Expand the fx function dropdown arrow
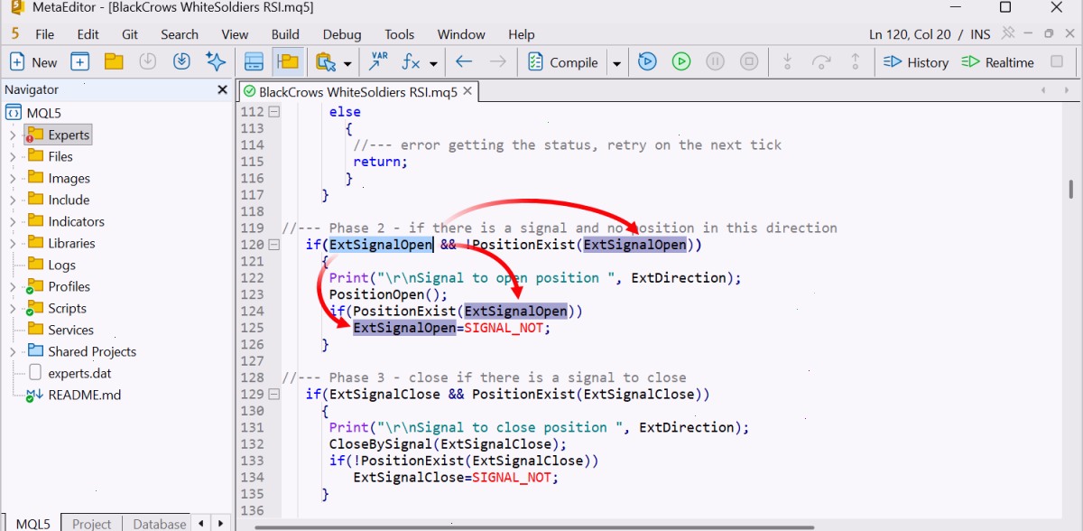Image resolution: width=1083 pixels, height=531 pixels. point(433,63)
